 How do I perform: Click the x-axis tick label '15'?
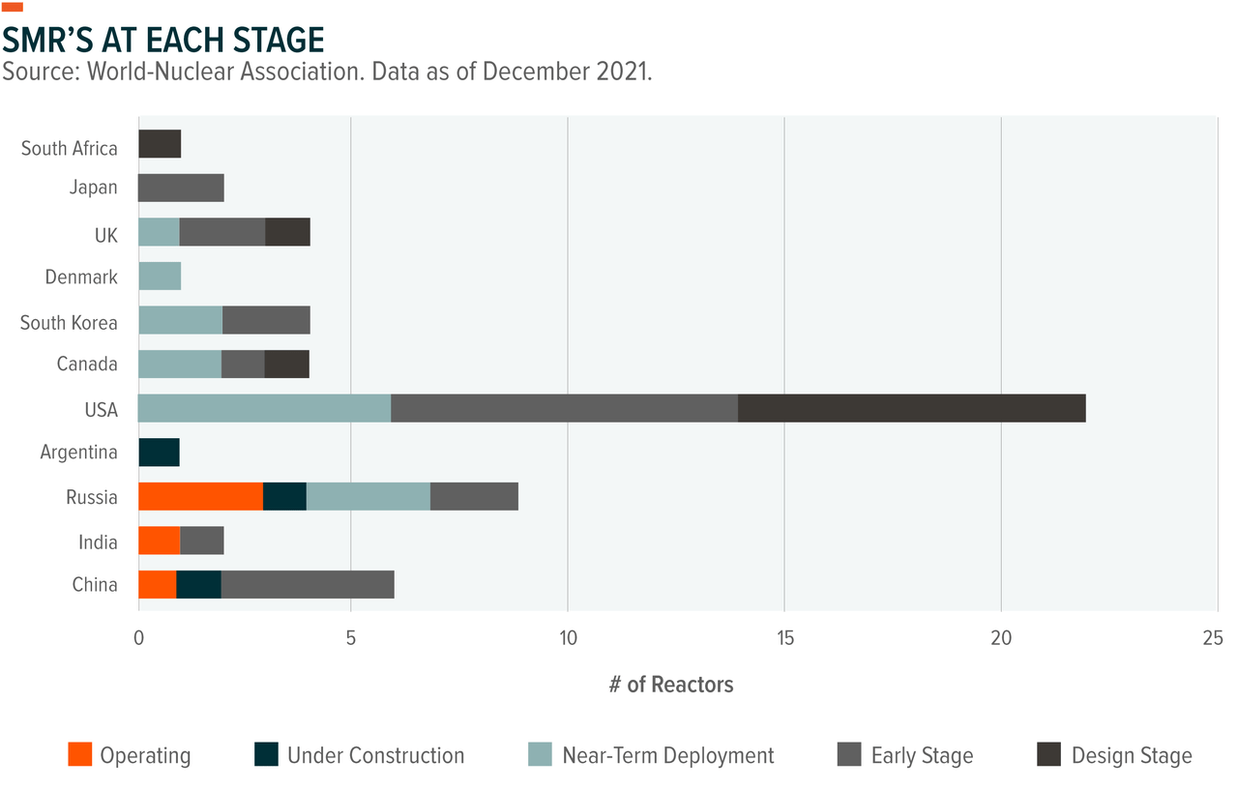[784, 638]
